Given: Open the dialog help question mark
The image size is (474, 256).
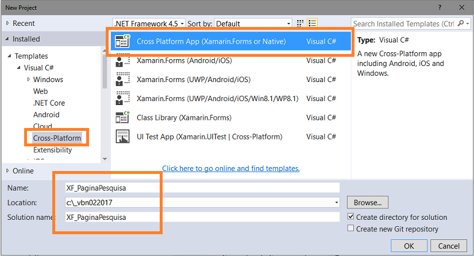Looking at the screenshot, I should (440, 7).
